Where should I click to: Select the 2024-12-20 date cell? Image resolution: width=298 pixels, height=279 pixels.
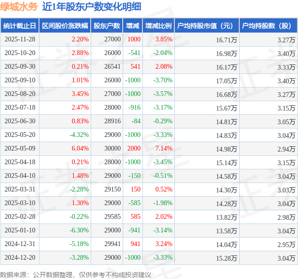click(20, 257)
